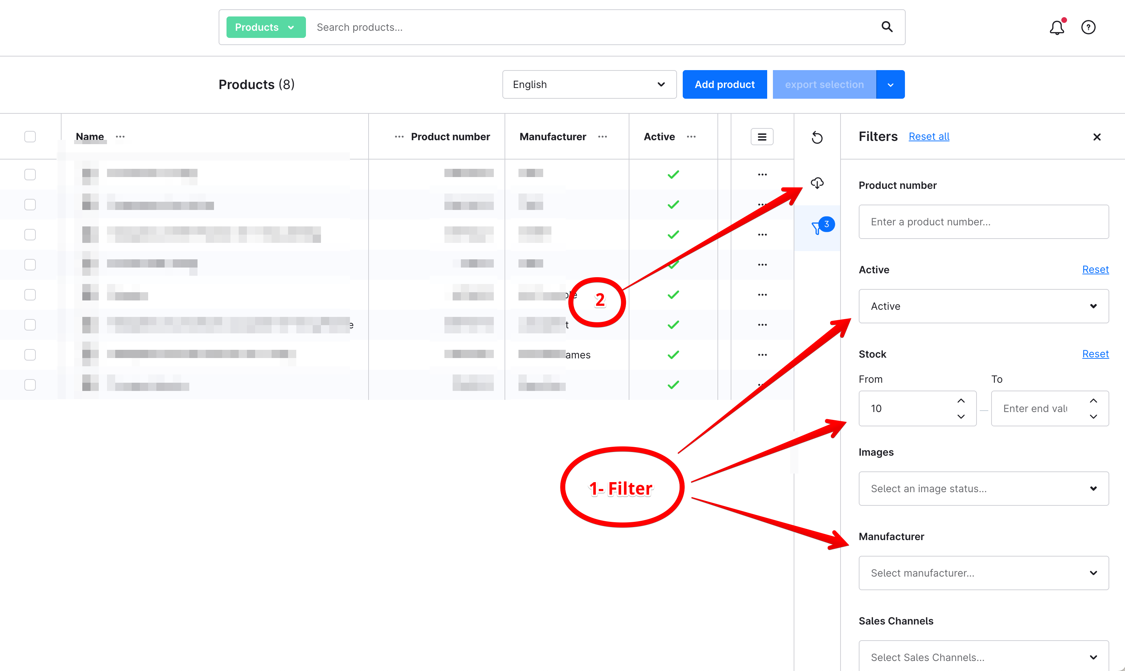
Task: Decrease the Stock From value
Action: (961, 416)
